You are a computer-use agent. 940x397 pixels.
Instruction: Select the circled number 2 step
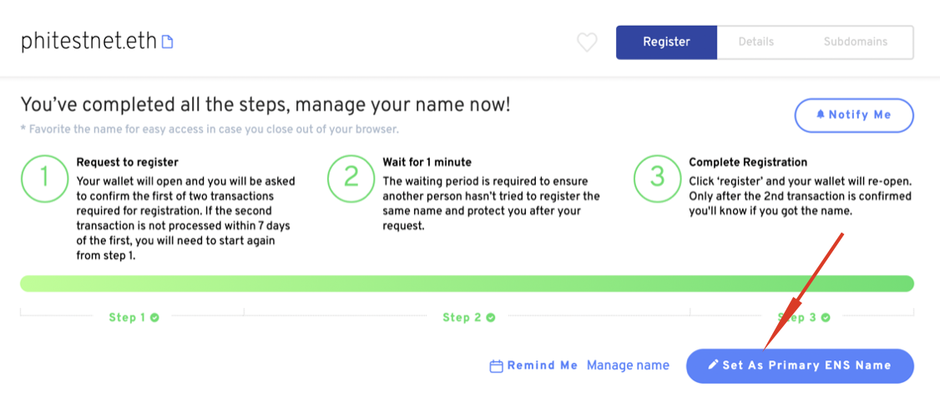click(350, 178)
